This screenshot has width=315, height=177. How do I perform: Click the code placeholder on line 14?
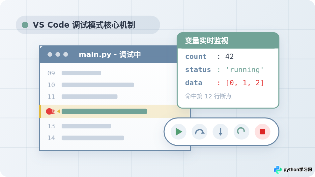tap(93, 138)
